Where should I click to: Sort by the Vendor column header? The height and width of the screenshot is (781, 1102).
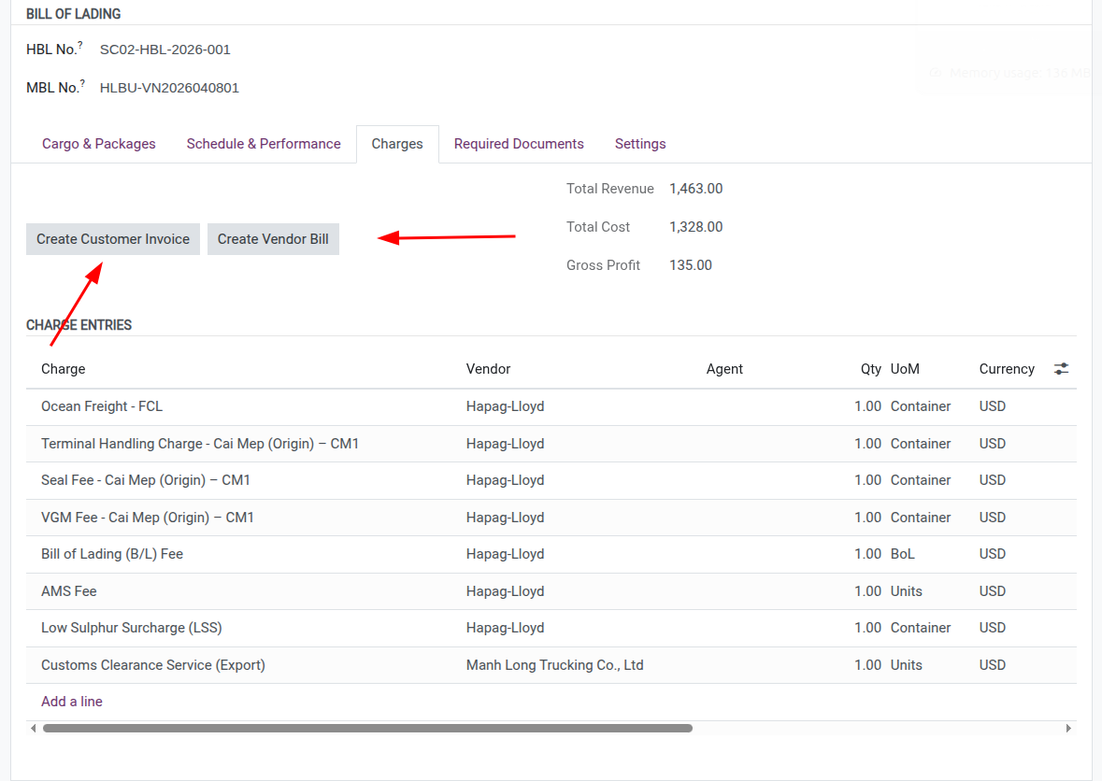click(488, 369)
